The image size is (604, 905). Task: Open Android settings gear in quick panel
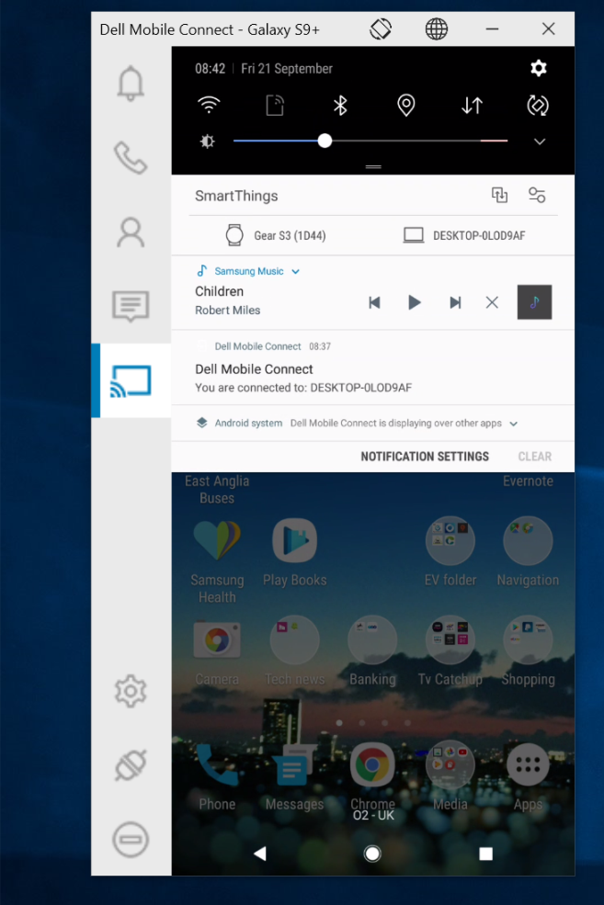pyautogui.click(x=538, y=68)
